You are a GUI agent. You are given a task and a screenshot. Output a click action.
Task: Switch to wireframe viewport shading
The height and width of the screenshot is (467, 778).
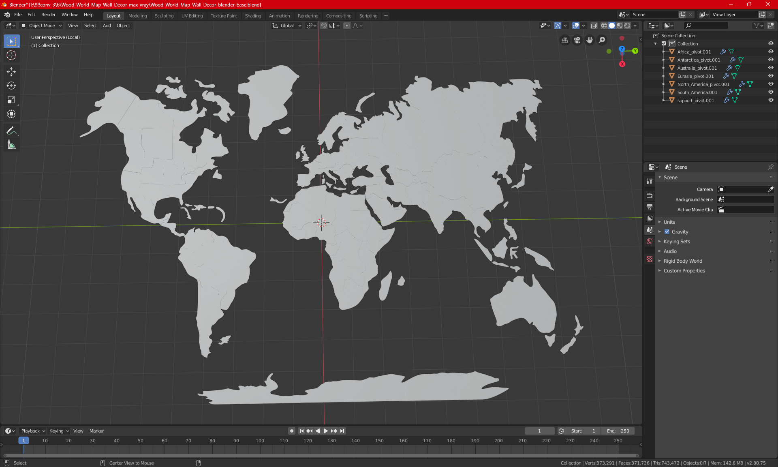point(604,26)
